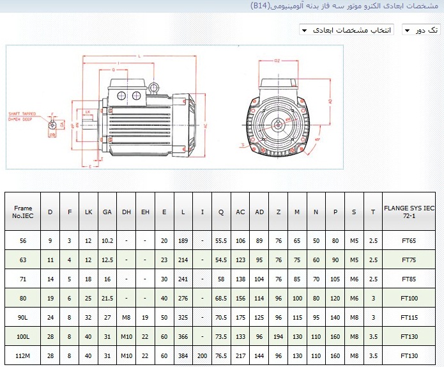This screenshot has width=444, height=367.
Task: Click Q value '76.5'
Action: (221, 355)
